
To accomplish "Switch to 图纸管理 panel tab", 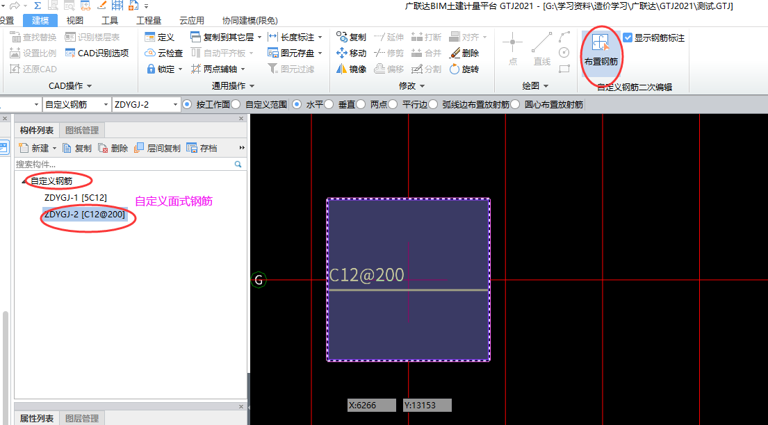I will pos(82,131).
